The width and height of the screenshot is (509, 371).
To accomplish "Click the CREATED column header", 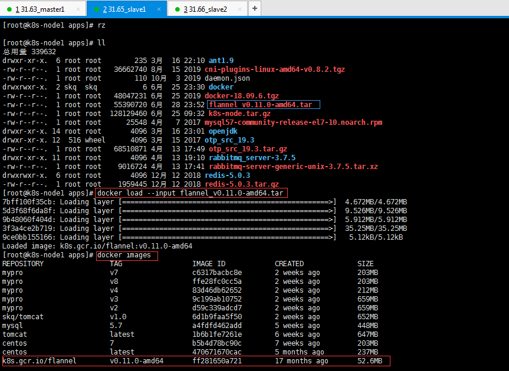I will [289, 264].
